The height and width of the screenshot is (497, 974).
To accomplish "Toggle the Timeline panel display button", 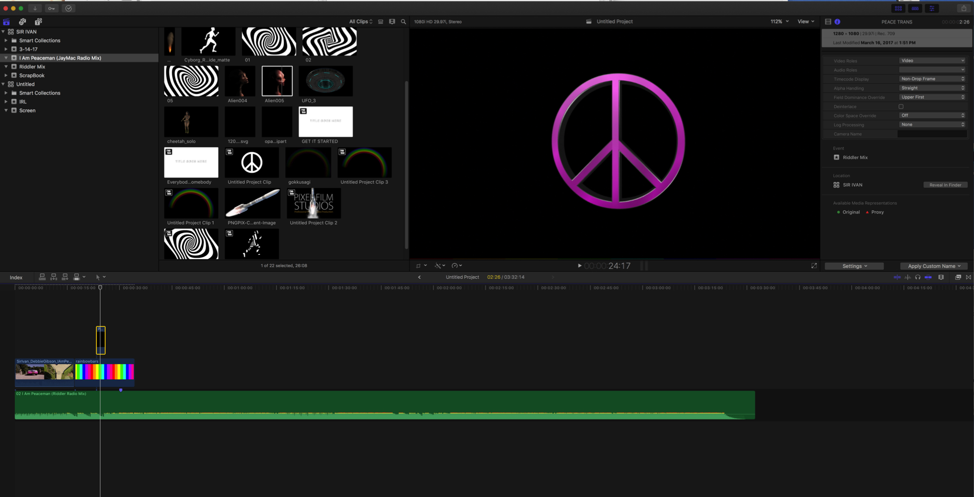I will [915, 8].
